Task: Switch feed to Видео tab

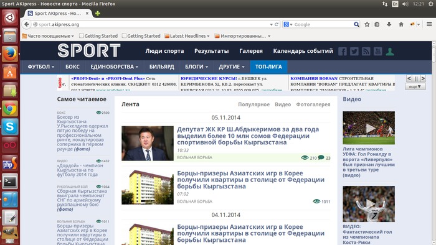Action: [283, 104]
